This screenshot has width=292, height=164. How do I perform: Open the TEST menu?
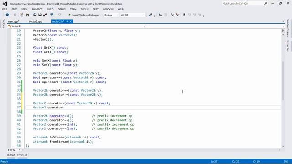click(95, 9)
